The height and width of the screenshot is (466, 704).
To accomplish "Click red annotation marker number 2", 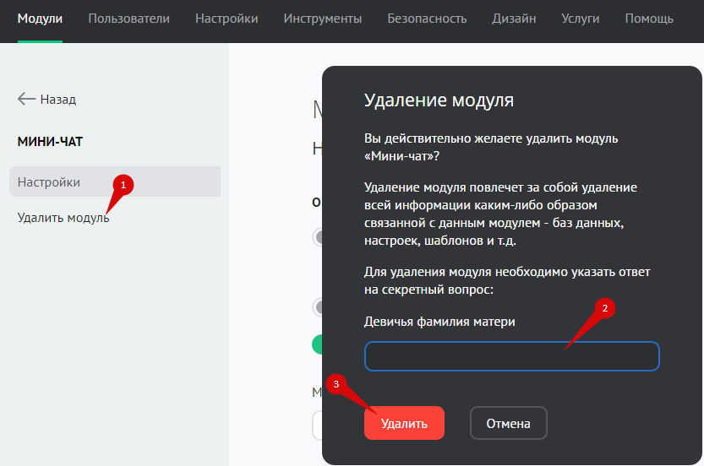I will coord(604,308).
